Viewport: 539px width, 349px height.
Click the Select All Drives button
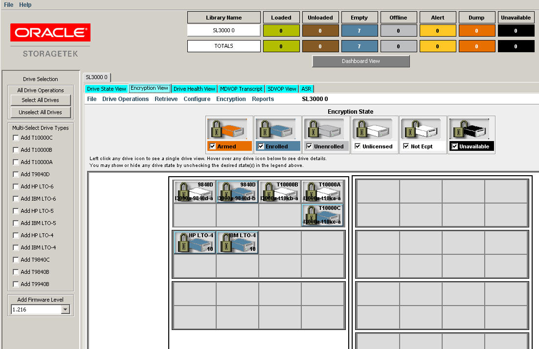click(x=41, y=100)
